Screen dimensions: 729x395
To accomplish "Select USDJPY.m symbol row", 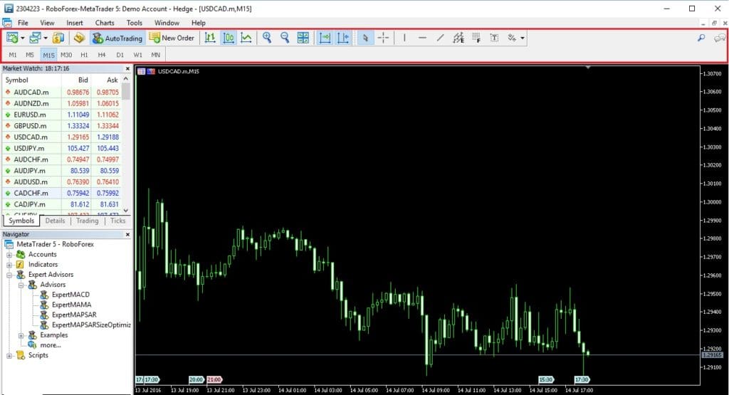I will [61, 148].
